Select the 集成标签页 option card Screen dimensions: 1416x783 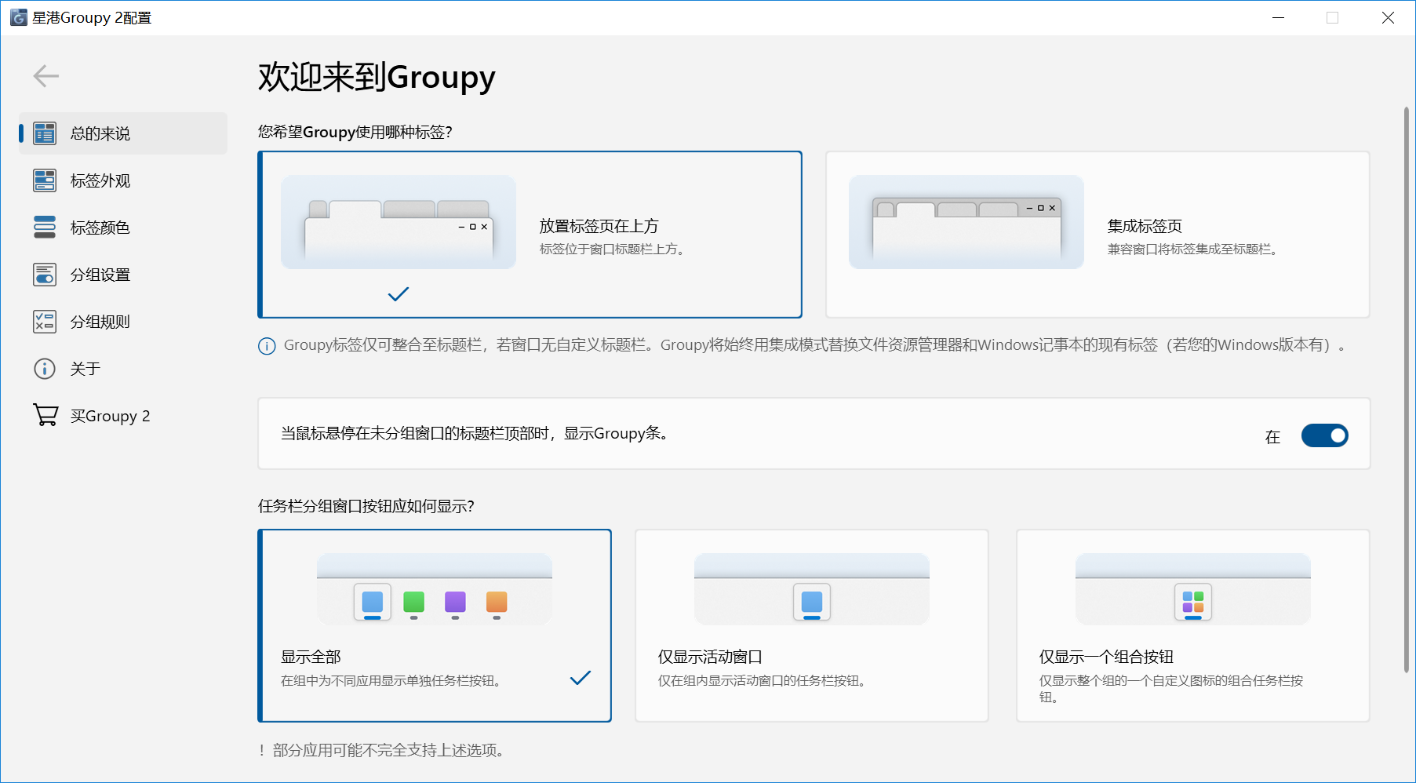click(x=1097, y=235)
